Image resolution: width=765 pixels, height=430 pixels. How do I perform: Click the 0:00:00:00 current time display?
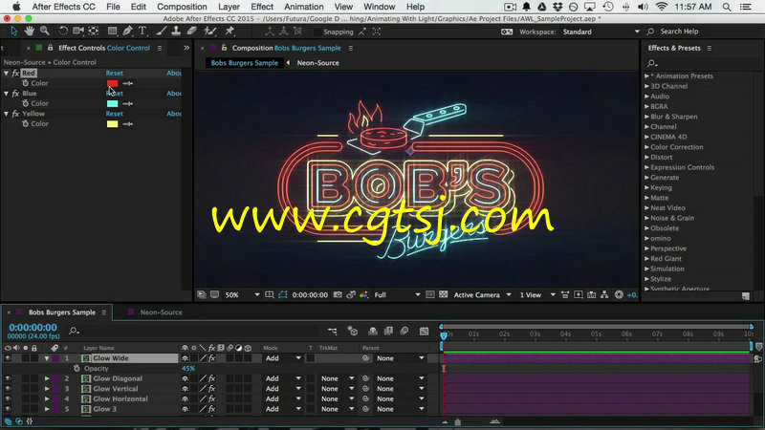point(33,328)
